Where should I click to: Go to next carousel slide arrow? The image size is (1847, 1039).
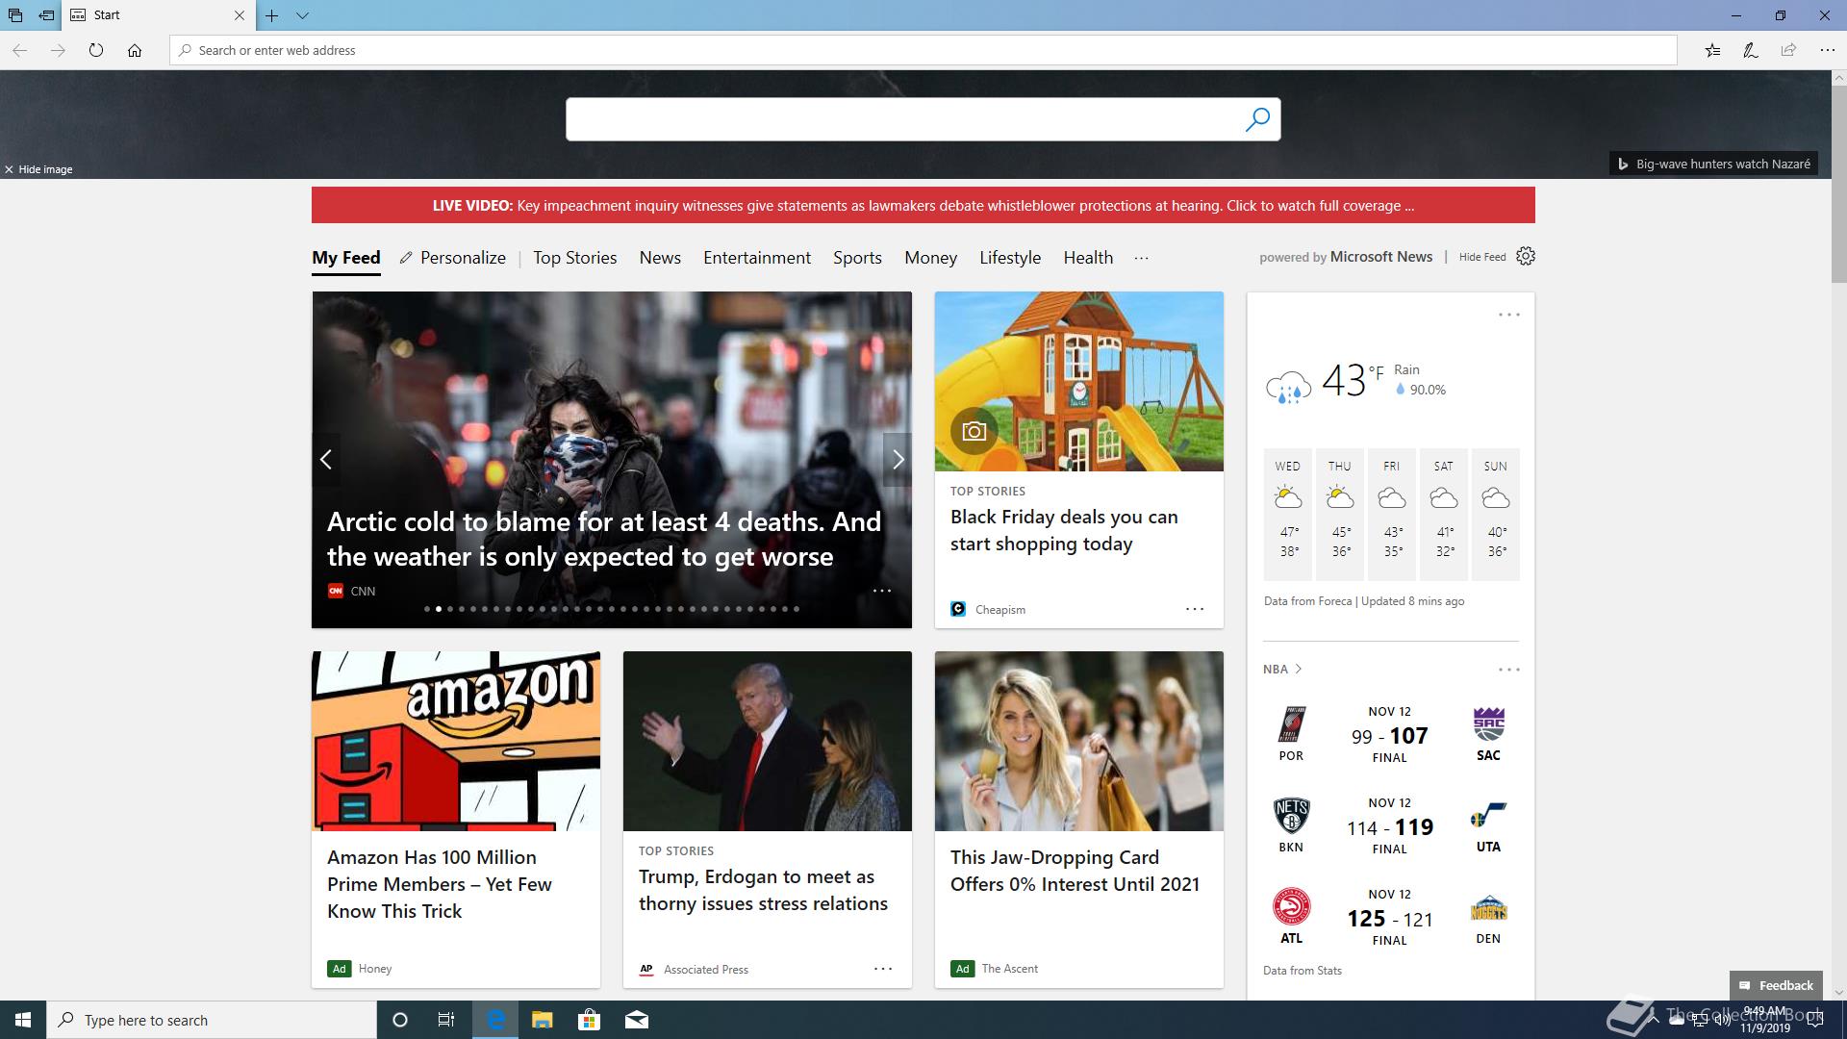pyautogui.click(x=898, y=460)
